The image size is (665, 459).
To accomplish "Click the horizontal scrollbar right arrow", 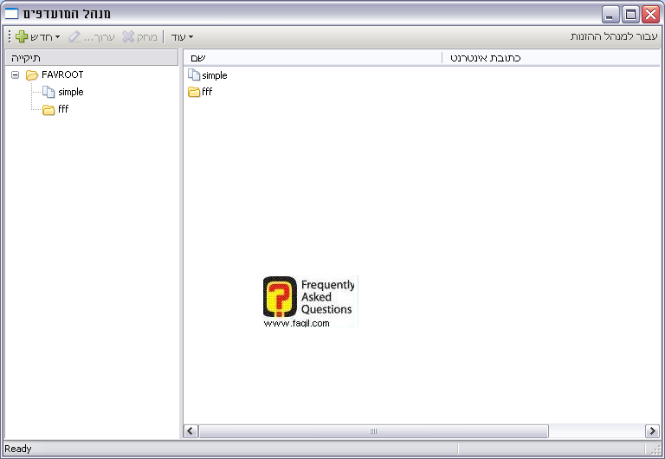I will [652, 431].
